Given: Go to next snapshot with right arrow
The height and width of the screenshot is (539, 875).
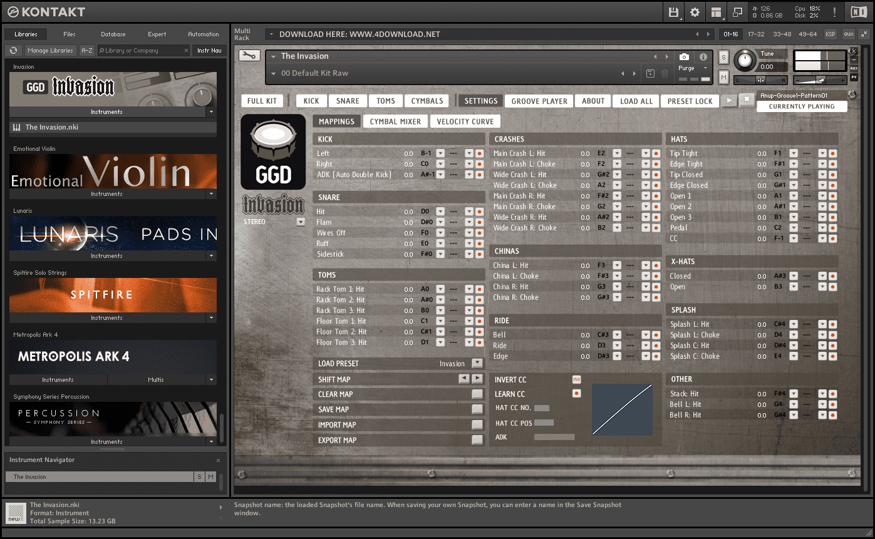Looking at the screenshot, I should [x=634, y=74].
